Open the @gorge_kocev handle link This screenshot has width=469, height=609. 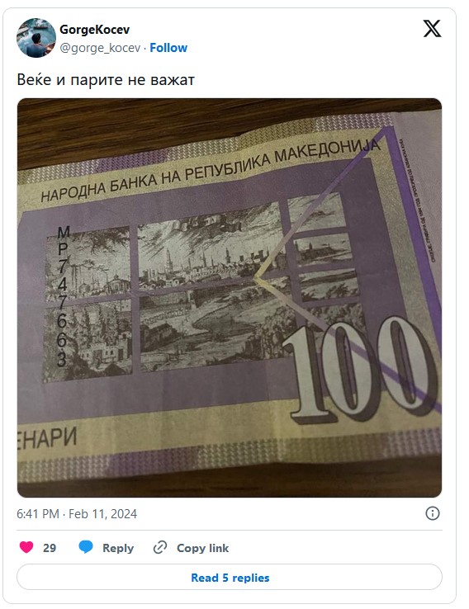pyautogui.click(x=100, y=48)
